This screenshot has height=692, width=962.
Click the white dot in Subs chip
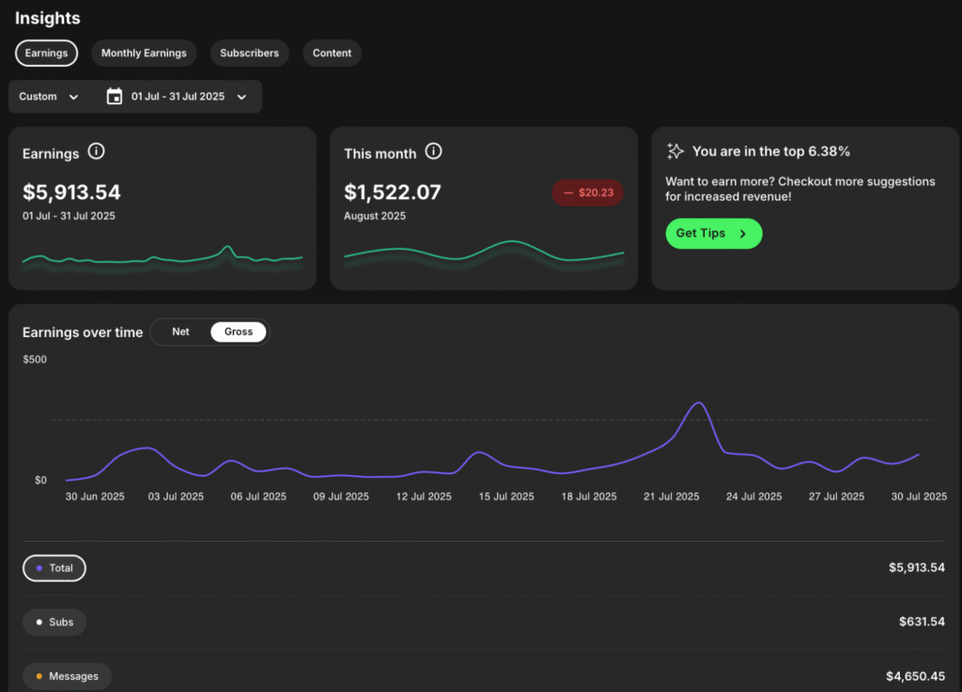pyautogui.click(x=39, y=622)
